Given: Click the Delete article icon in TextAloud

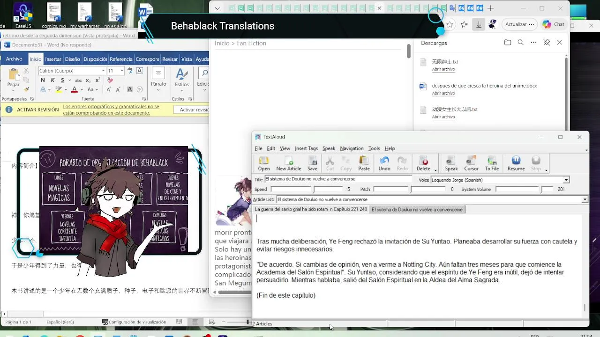Looking at the screenshot, I should [x=423, y=163].
